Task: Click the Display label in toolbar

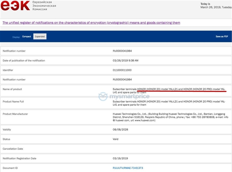Action: coord(16,37)
